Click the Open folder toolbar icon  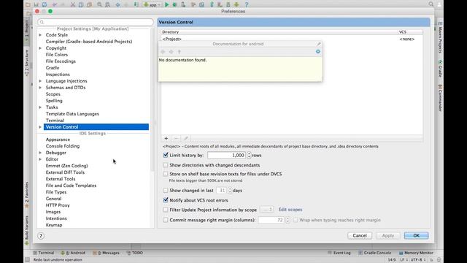[28, 4]
